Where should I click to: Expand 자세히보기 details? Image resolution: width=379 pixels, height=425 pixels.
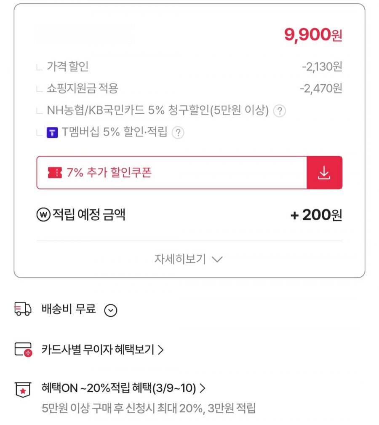(x=188, y=259)
